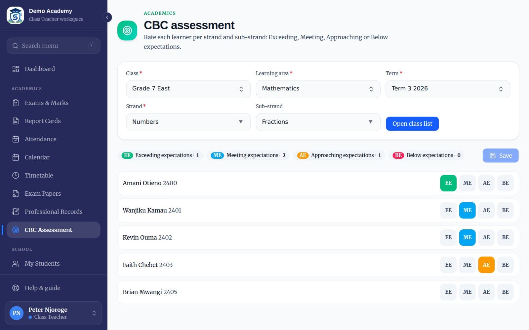Viewport: 529px width, 330px height.
Task: Open Help & guide link
Action: tap(54, 288)
